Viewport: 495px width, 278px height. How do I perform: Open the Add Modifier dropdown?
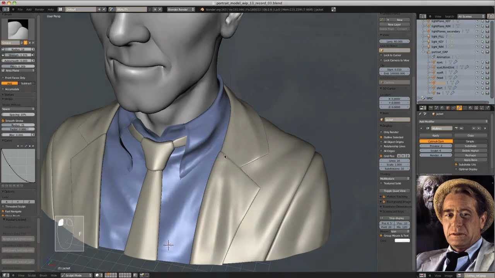(454, 122)
